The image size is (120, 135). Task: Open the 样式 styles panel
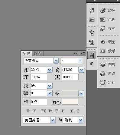[x=108, y=29]
